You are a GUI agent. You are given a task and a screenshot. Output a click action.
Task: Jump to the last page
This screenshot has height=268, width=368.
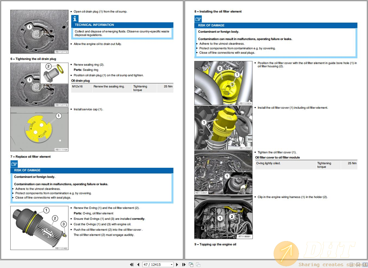click(184, 264)
